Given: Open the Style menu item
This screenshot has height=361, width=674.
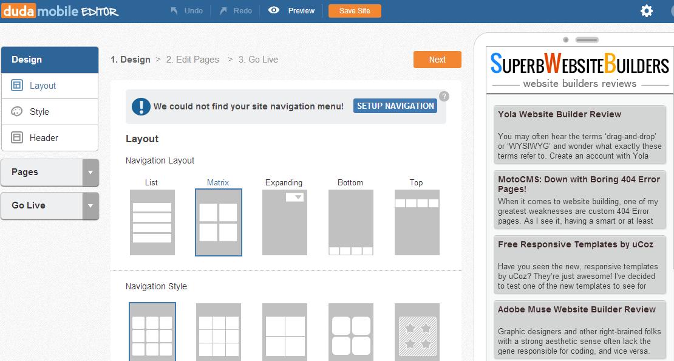Looking at the screenshot, I should 50,112.
